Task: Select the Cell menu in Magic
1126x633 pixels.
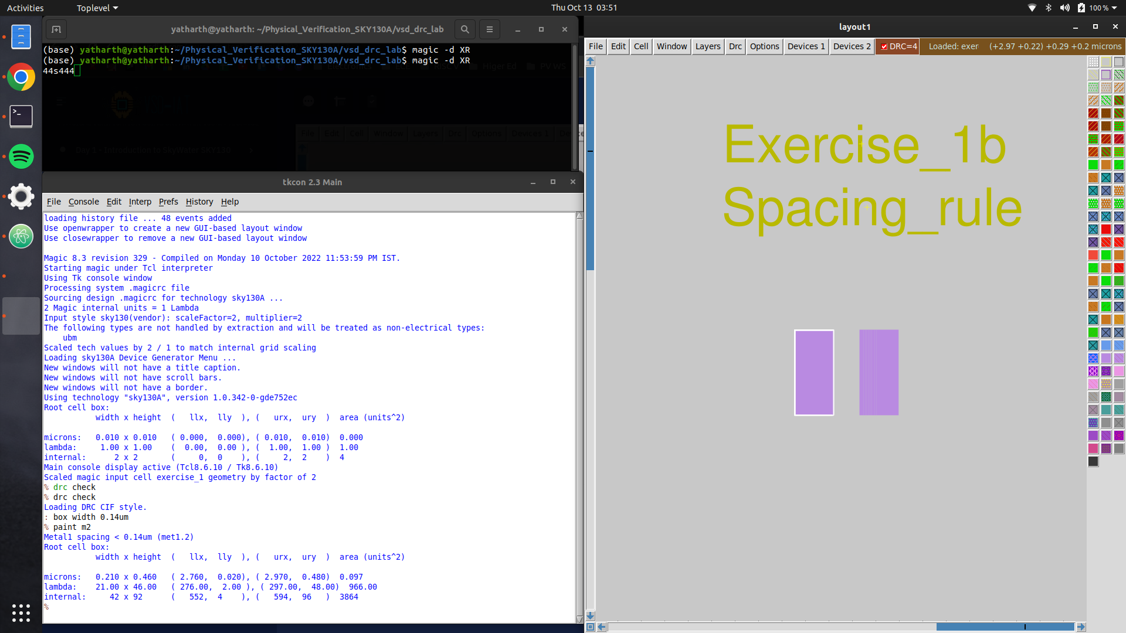Action: pyautogui.click(x=641, y=46)
